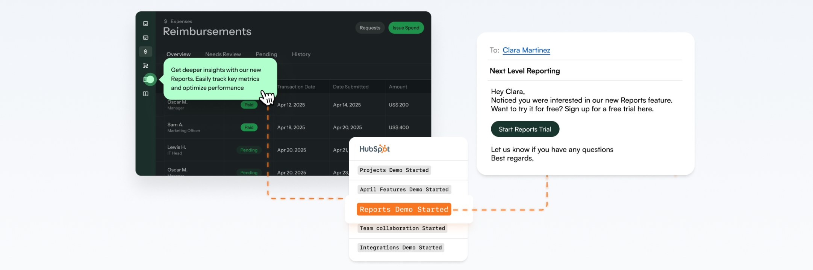This screenshot has width=813, height=270.
Task: Select April Features Demo Started event
Action: pyautogui.click(x=404, y=190)
